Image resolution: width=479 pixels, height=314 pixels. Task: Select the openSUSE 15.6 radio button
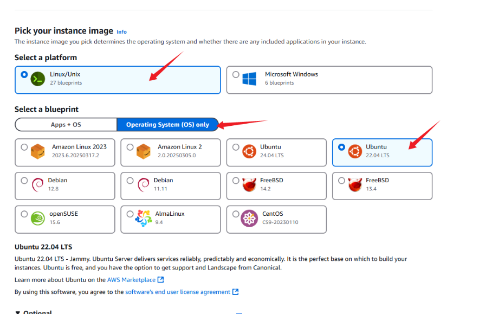coord(24,214)
